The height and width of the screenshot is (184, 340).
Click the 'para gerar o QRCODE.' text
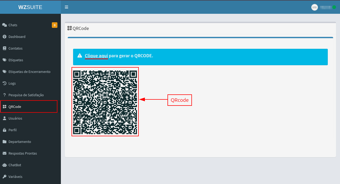point(131,56)
